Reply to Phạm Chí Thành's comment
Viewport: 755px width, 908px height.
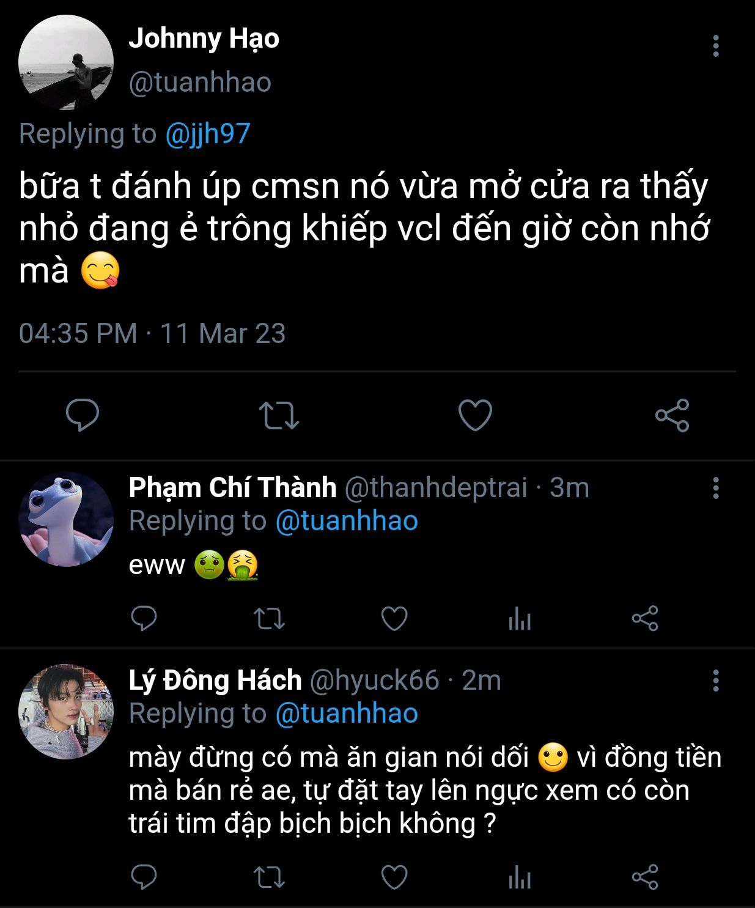[144, 619]
